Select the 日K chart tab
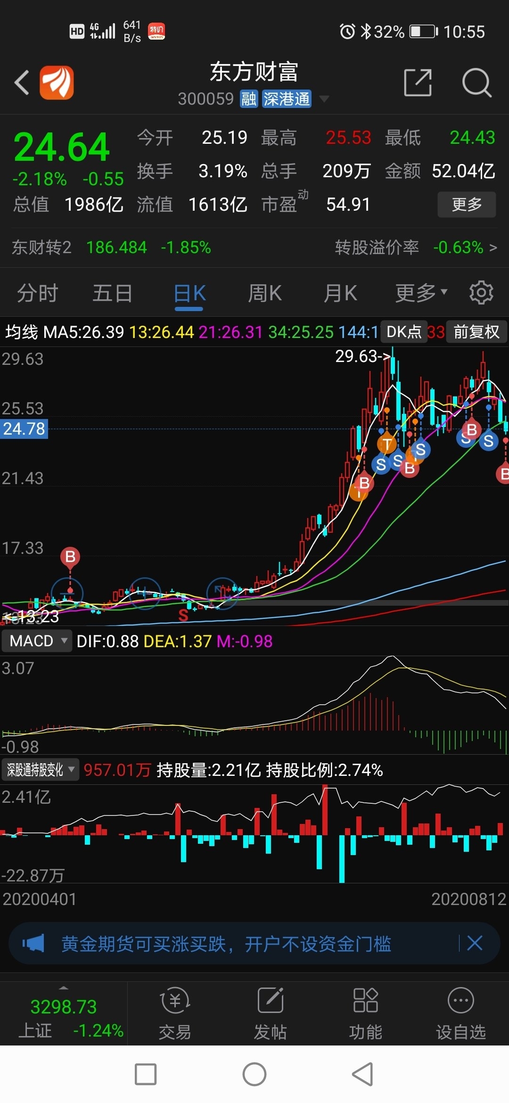Viewport: 509px width, 1103px height. coord(189,294)
